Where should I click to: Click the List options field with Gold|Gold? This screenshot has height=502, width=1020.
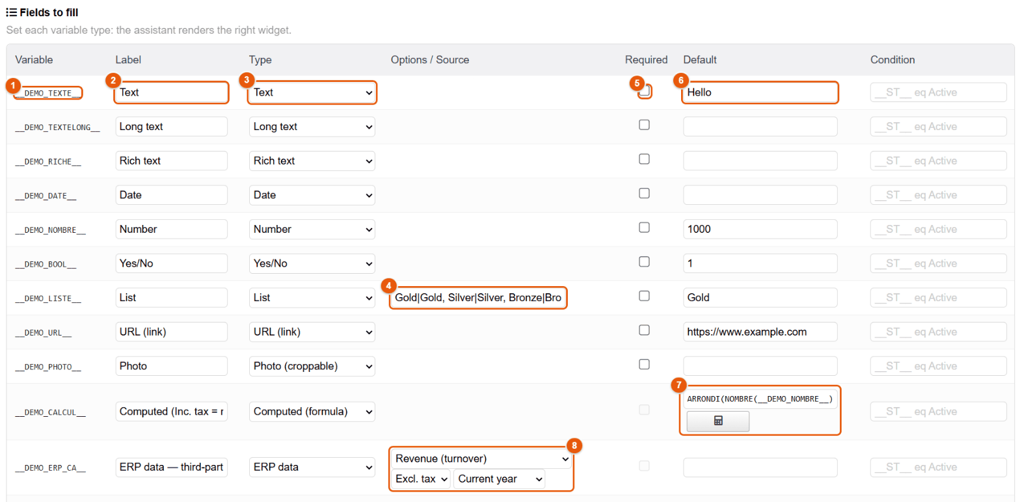478,298
